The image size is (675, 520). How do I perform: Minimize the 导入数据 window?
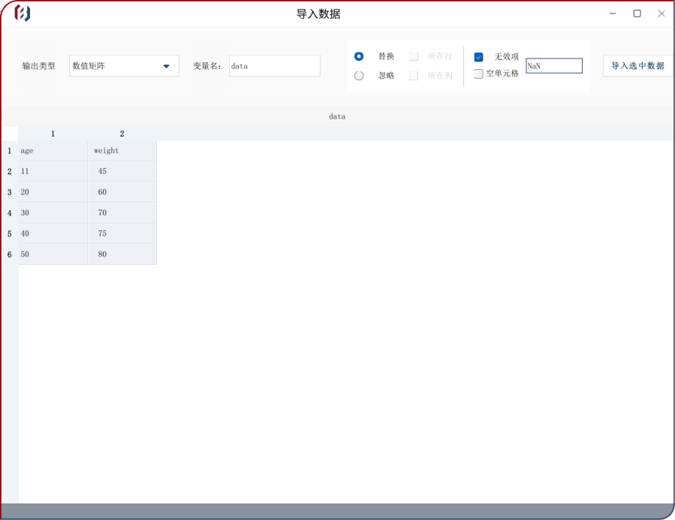[613, 14]
